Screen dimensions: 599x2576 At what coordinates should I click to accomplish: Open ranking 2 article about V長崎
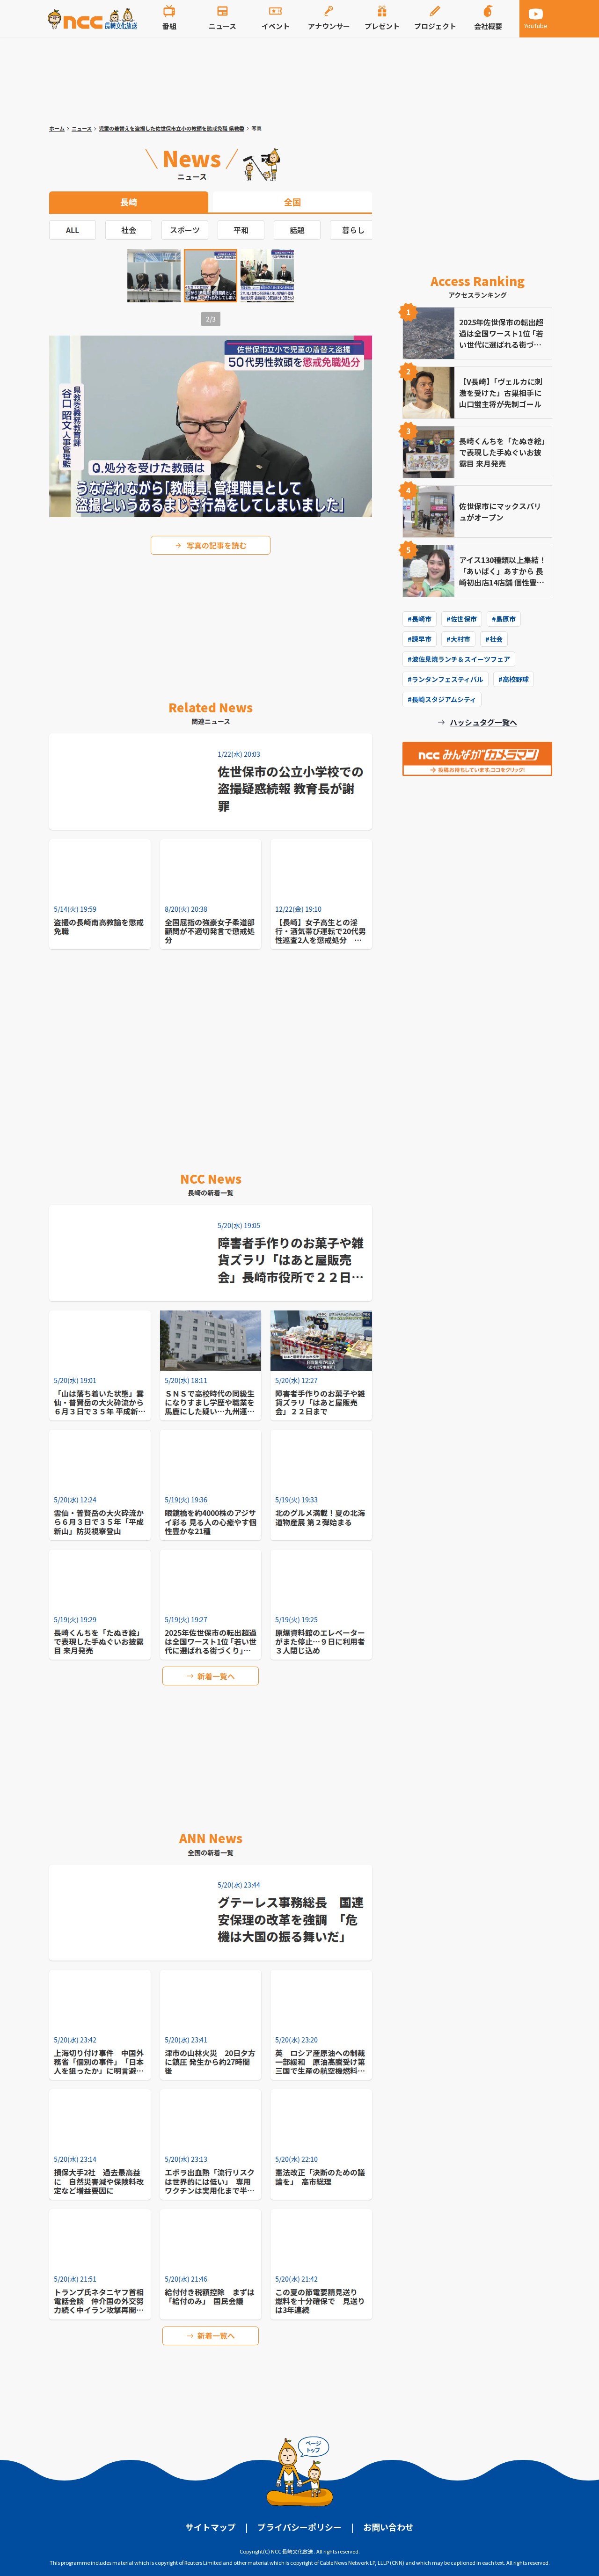[x=477, y=393]
